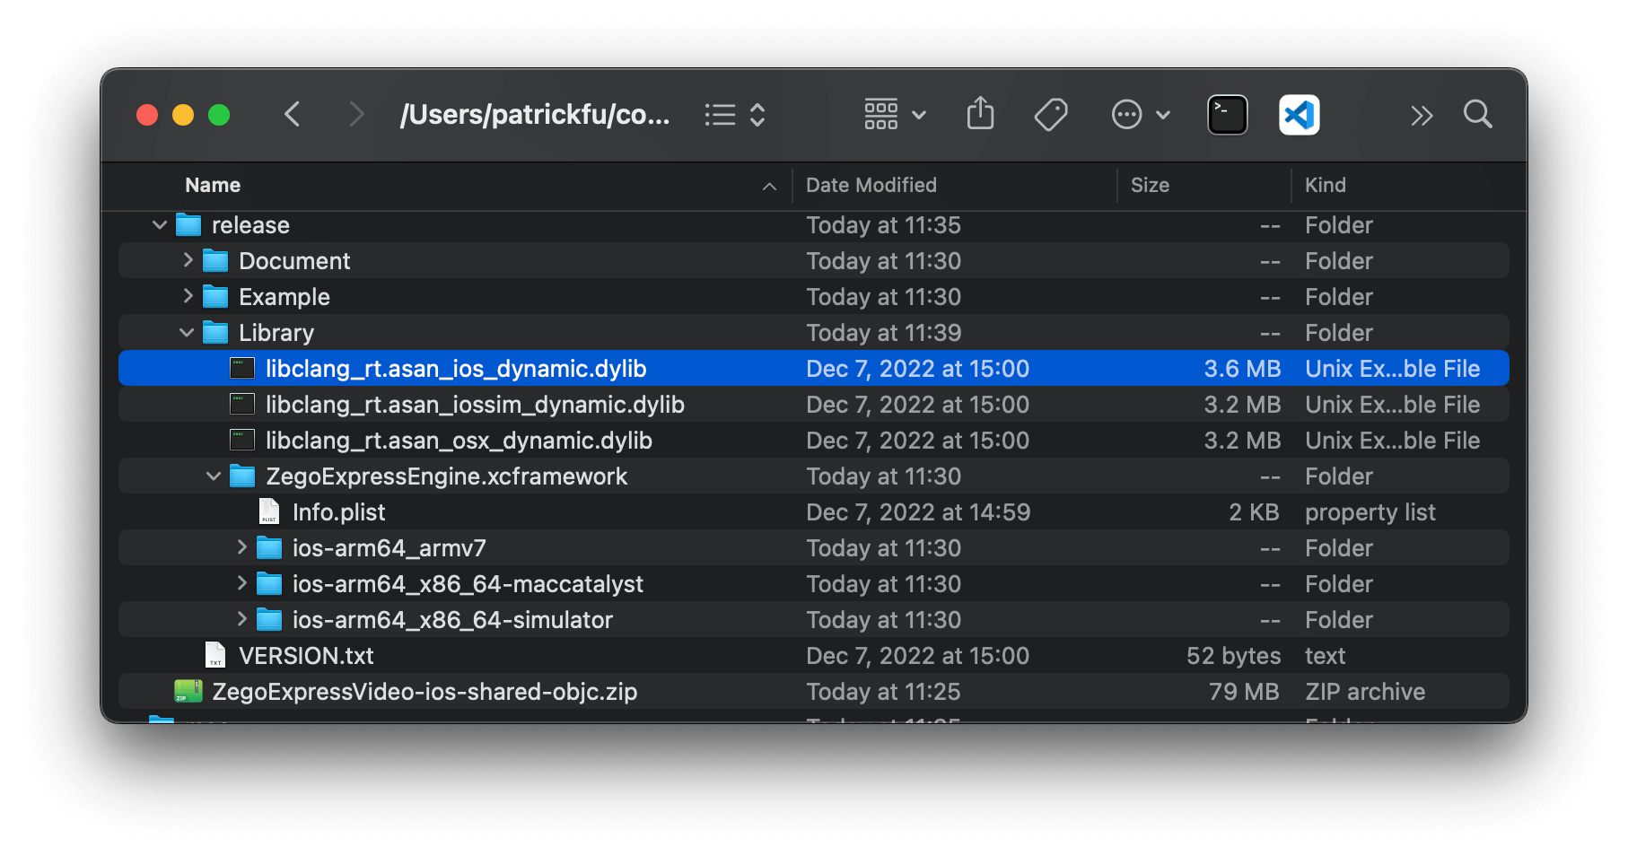Click the Info.plist file icon
Screen dimensions: 1628x856
269,511
